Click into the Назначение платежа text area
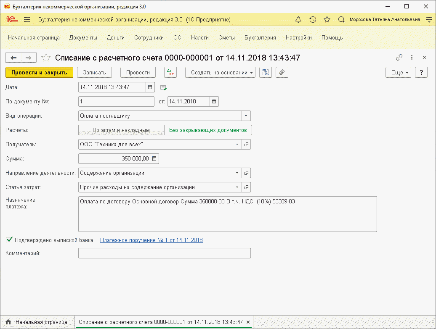The height and width of the screenshot is (329, 436). pos(227,214)
